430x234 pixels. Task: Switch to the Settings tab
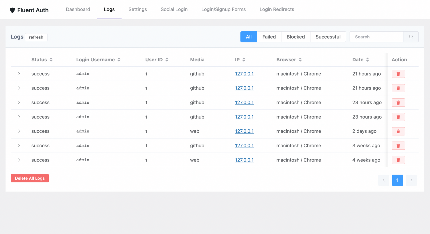[x=137, y=9]
